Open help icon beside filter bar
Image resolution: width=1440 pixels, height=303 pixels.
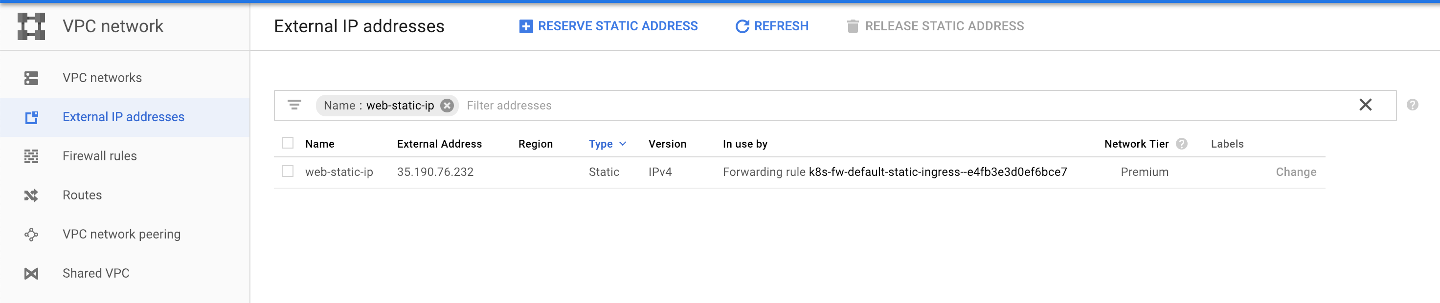(x=1412, y=105)
